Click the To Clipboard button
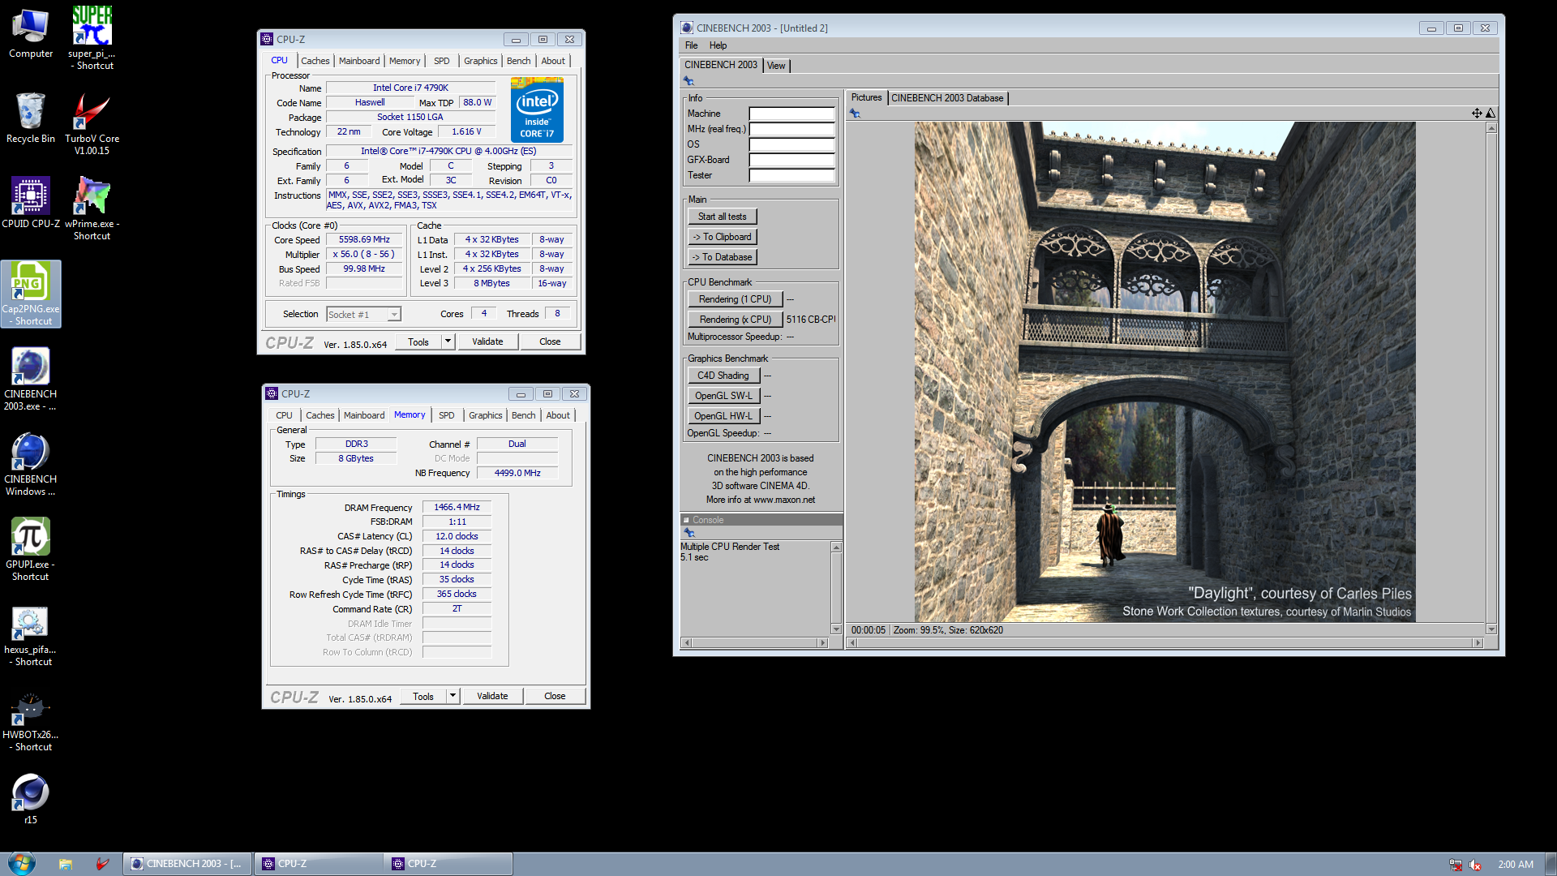 tap(722, 237)
